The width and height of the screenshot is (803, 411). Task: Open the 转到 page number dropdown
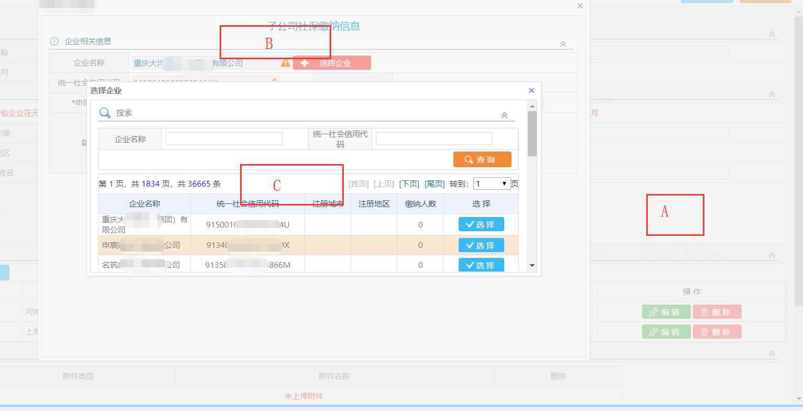492,183
